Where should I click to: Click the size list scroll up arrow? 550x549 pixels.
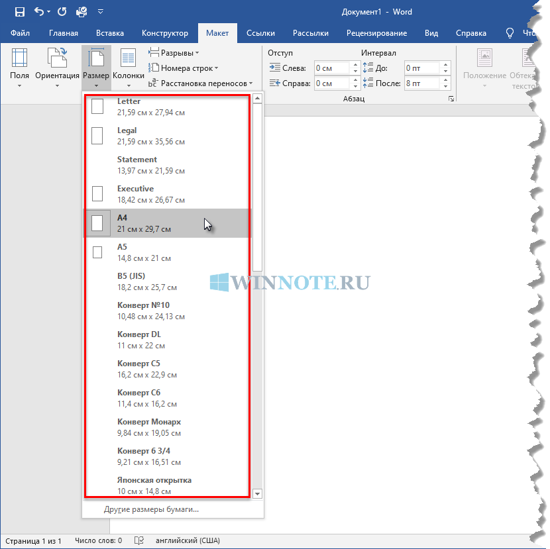258,98
